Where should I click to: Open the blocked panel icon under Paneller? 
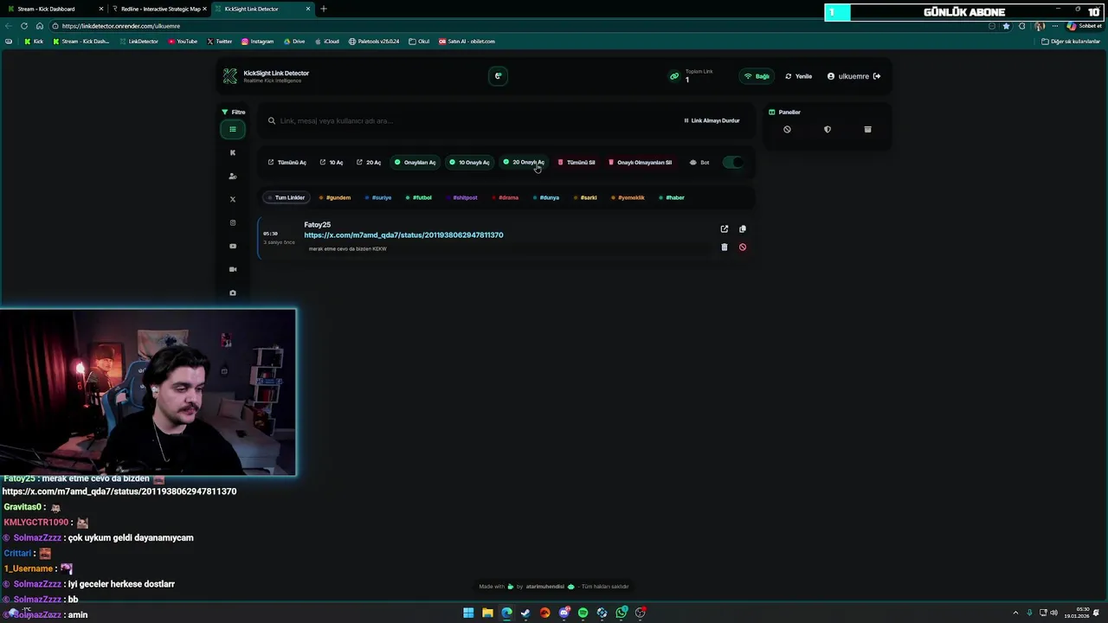point(787,130)
